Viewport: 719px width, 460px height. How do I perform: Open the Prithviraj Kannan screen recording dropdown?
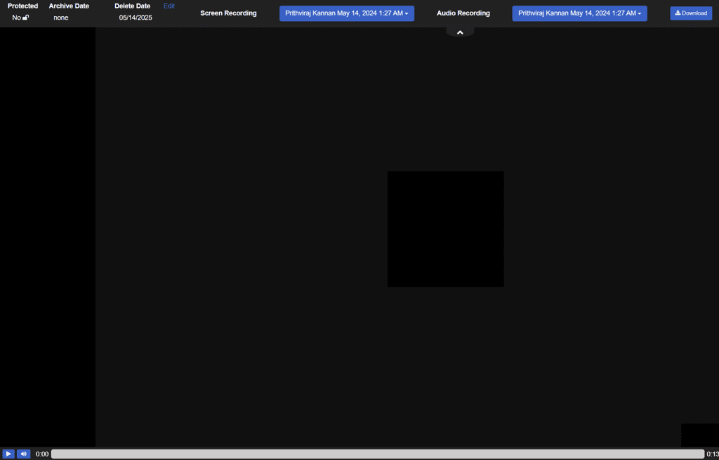pos(346,13)
